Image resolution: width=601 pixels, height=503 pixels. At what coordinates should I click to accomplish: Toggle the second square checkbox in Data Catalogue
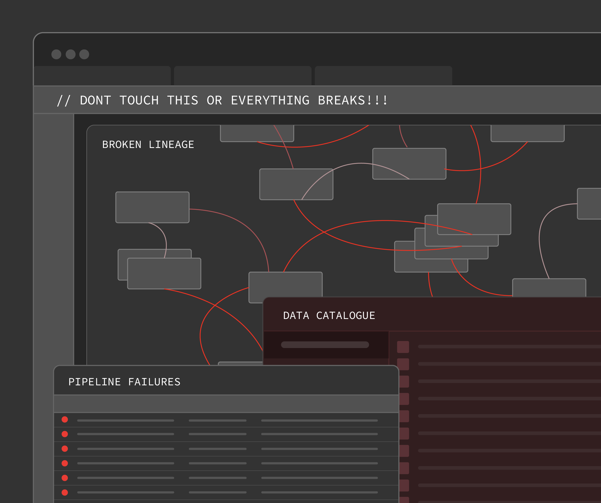click(403, 364)
